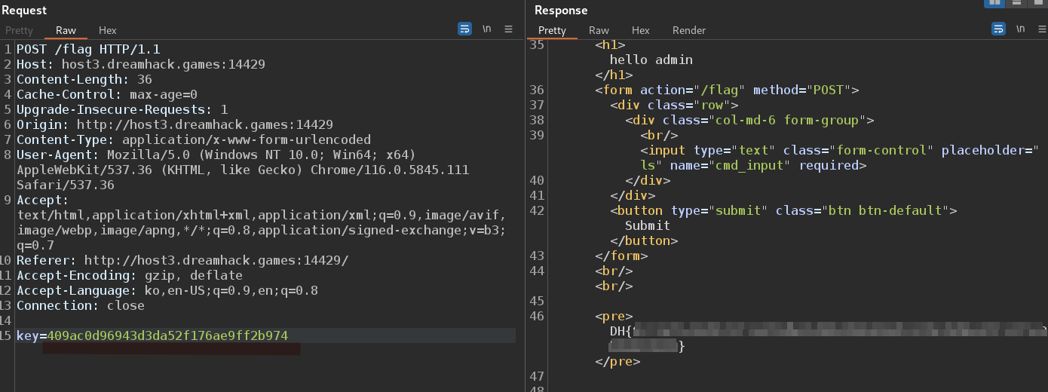Click the Host header line in the request
The width and height of the screenshot is (1048, 392).
tap(141, 64)
